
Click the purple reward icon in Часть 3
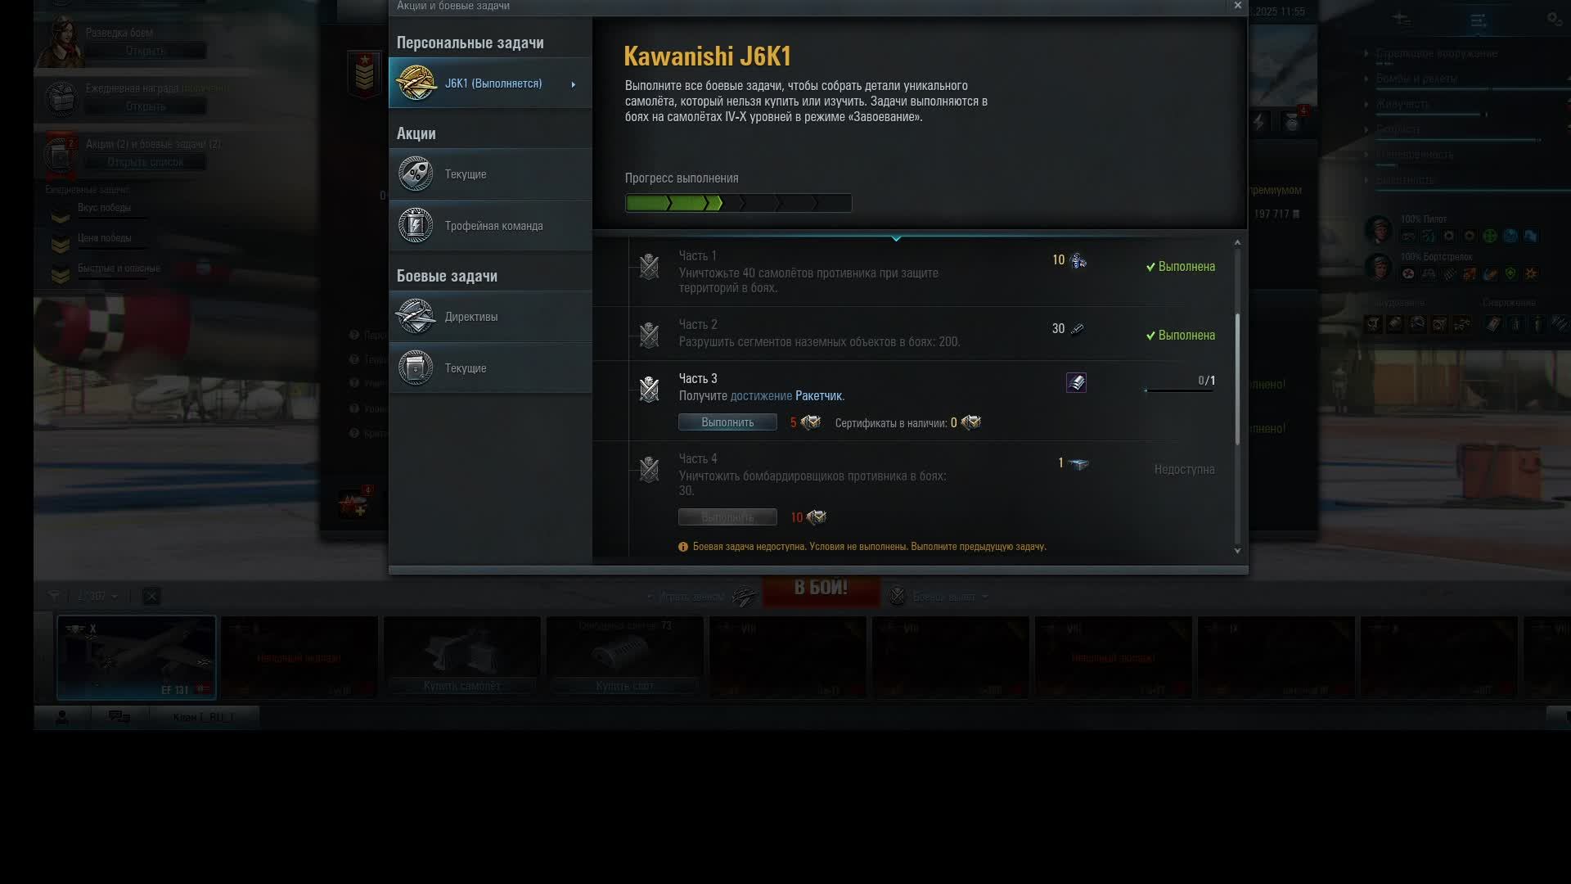(x=1076, y=382)
